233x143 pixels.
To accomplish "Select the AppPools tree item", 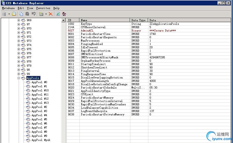I will [33, 78].
